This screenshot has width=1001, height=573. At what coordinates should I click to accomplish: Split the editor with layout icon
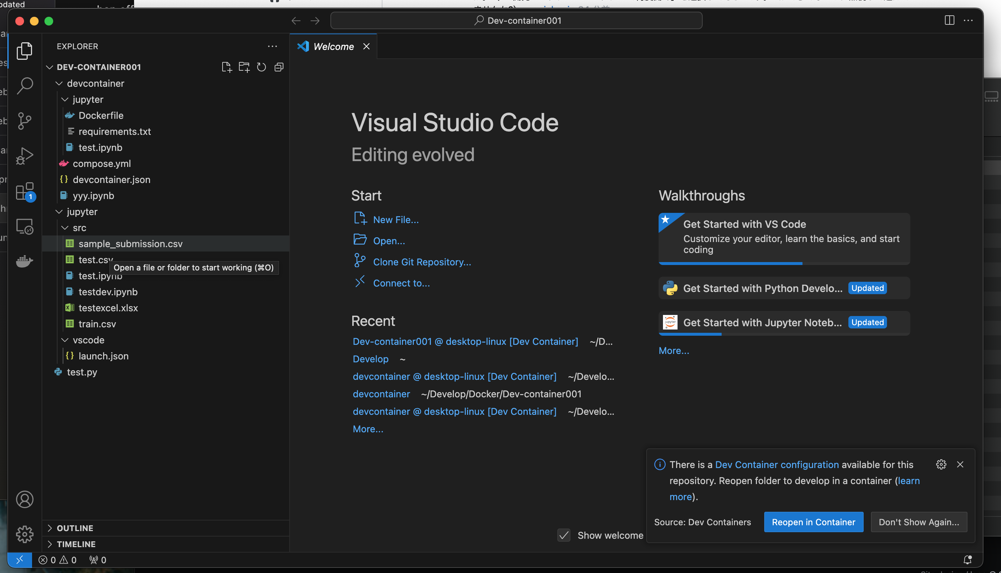[x=949, y=20]
